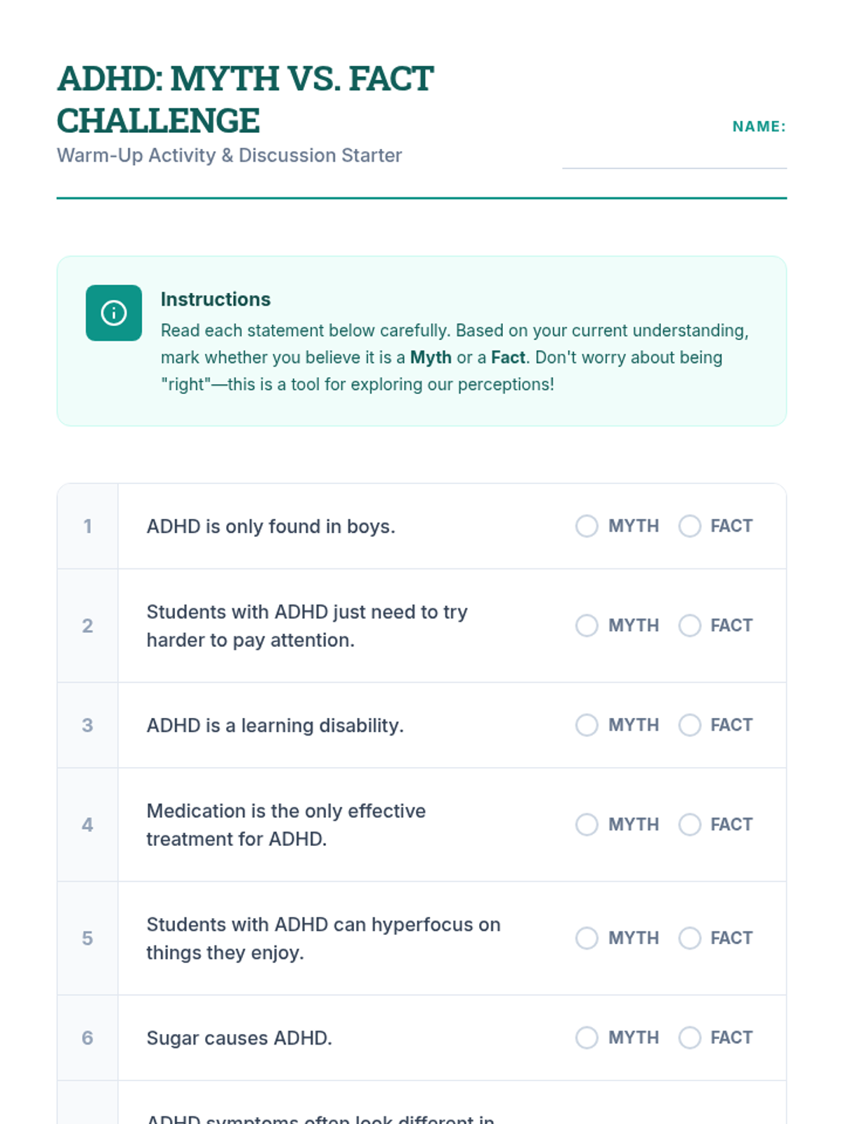Select FACT for medication only treatment statement
This screenshot has width=843, height=1124.
689,825
